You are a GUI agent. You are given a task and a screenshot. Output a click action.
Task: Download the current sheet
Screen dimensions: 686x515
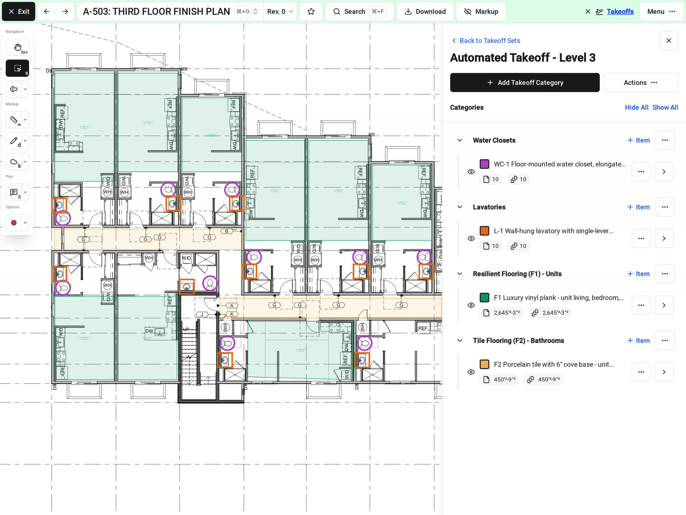pyautogui.click(x=425, y=12)
